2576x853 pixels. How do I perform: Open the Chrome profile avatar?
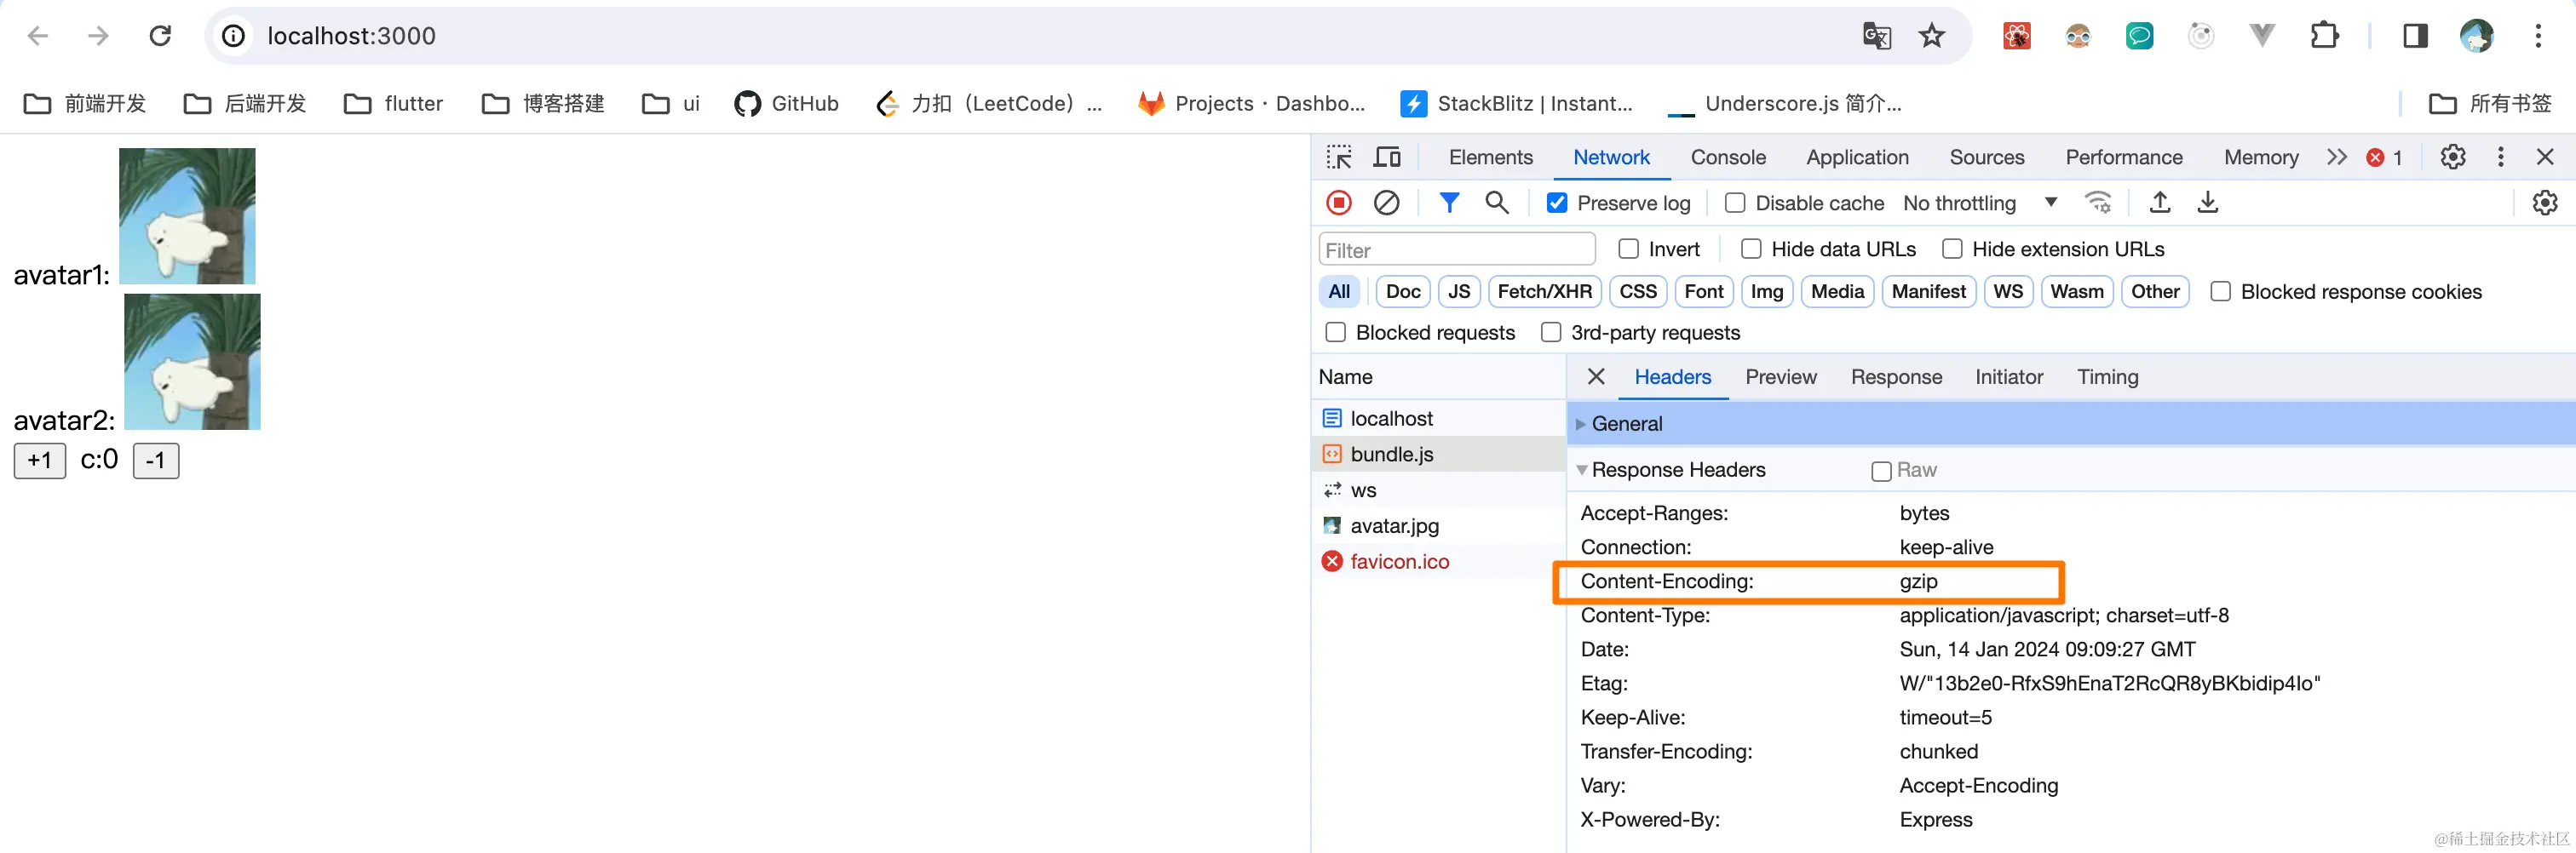(x=2476, y=36)
